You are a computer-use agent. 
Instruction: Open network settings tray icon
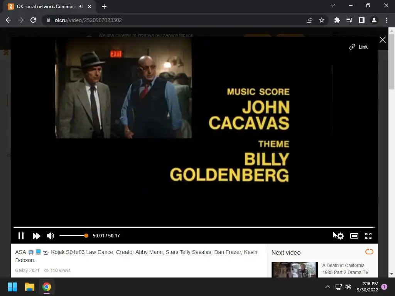point(338,287)
